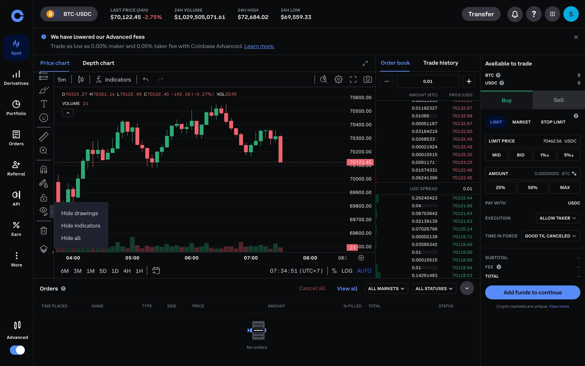Screen dimensions: 585x366
Task: Open the ALL MARKETS dropdown
Action: pos(386,289)
